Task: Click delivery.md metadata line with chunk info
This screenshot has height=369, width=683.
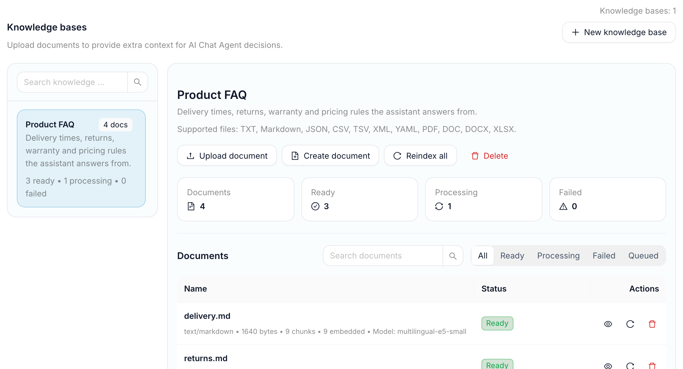Action: pyautogui.click(x=325, y=331)
